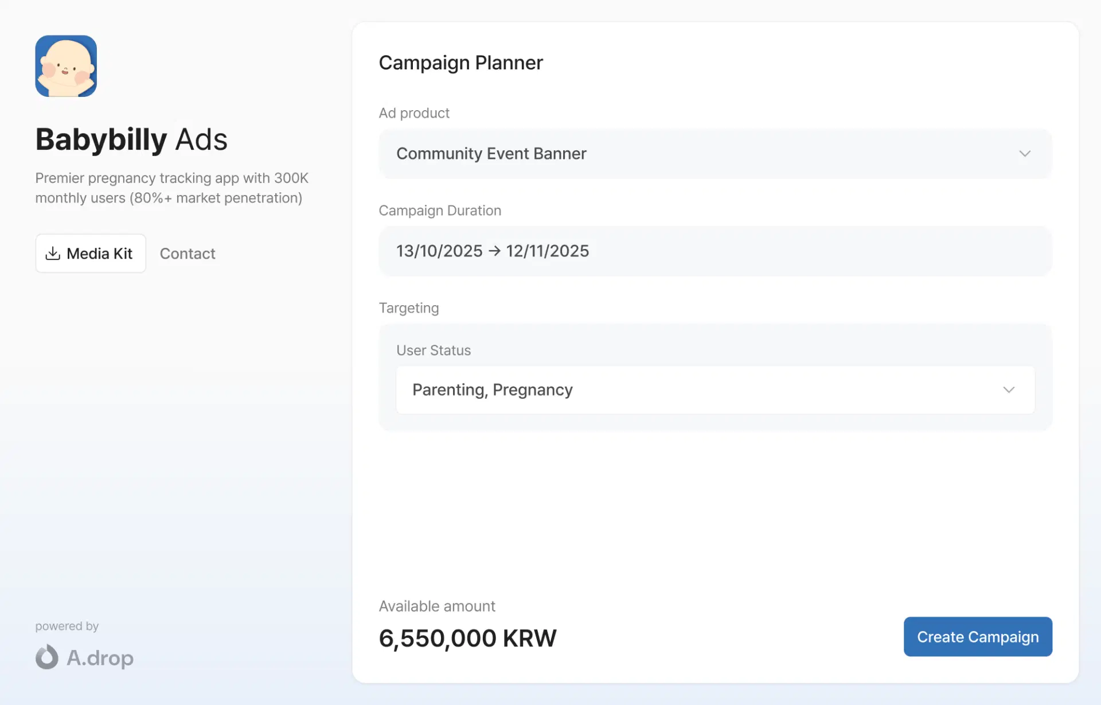Screen dimensions: 1101x705
Task: Click the A.drop brand name text
Action: click(100, 658)
